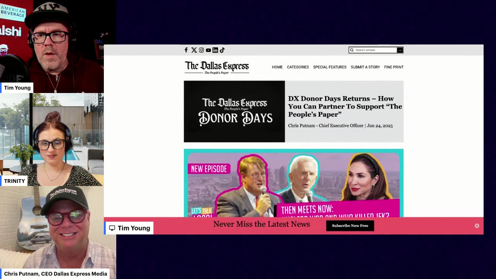Click the Tim Young screen share label
The height and width of the screenshot is (279, 496).
129,228
